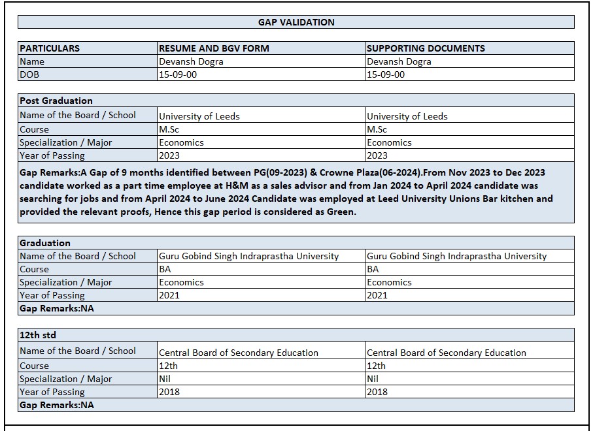This screenshot has width=593, height=431.
Task: Click 12th in the Resume column
Action: pyautogui.click(x=168, y=366)
